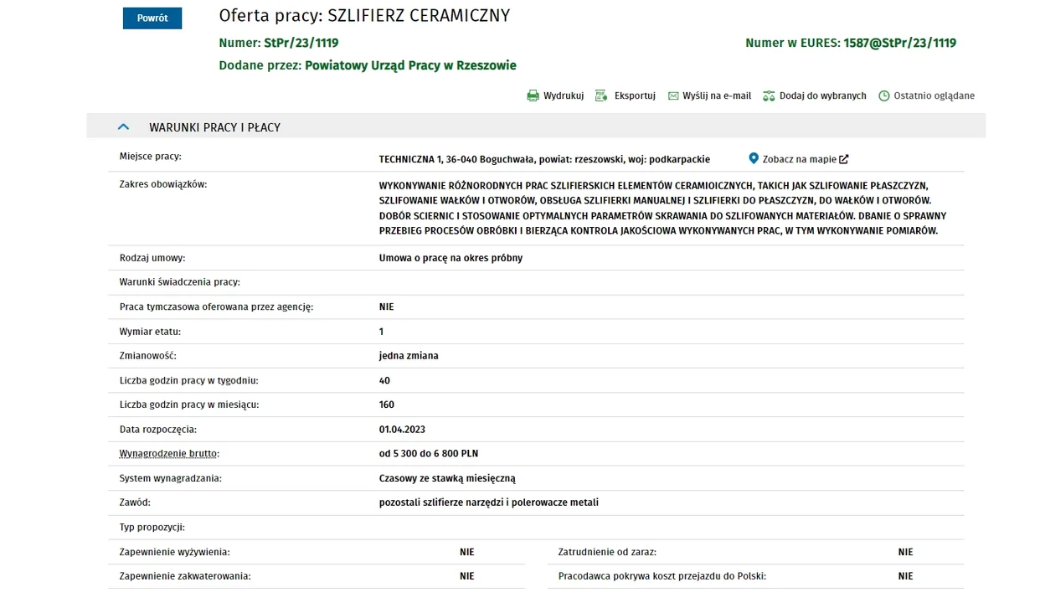
Task: Click Powiatowy Urząd Pracy w Rzeszowie text
Action: (x=411, y=65)
